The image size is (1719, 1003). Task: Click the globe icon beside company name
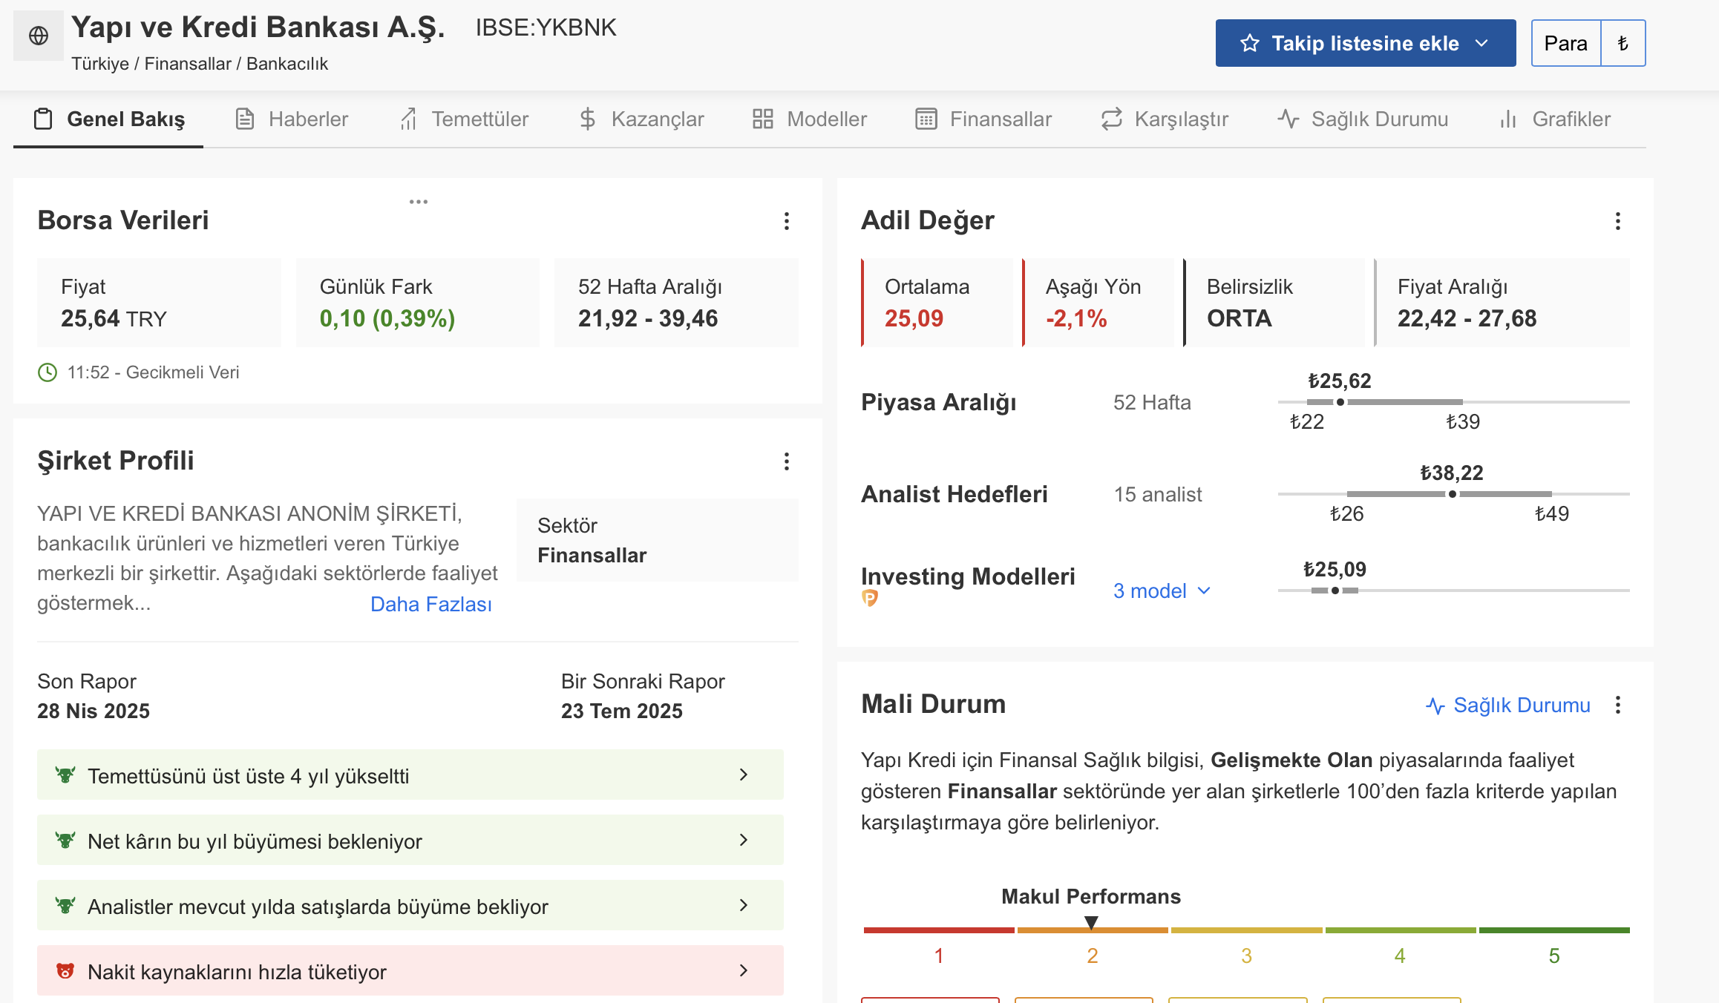[x=39, y=36]
